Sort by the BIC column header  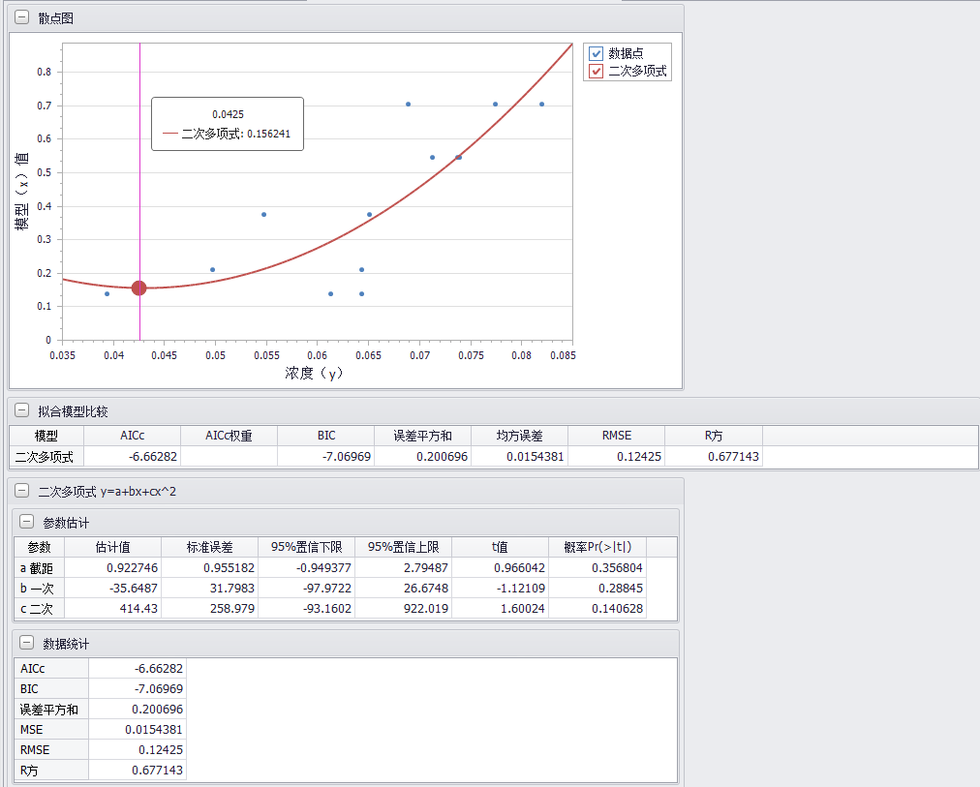[x=325, y=436]
